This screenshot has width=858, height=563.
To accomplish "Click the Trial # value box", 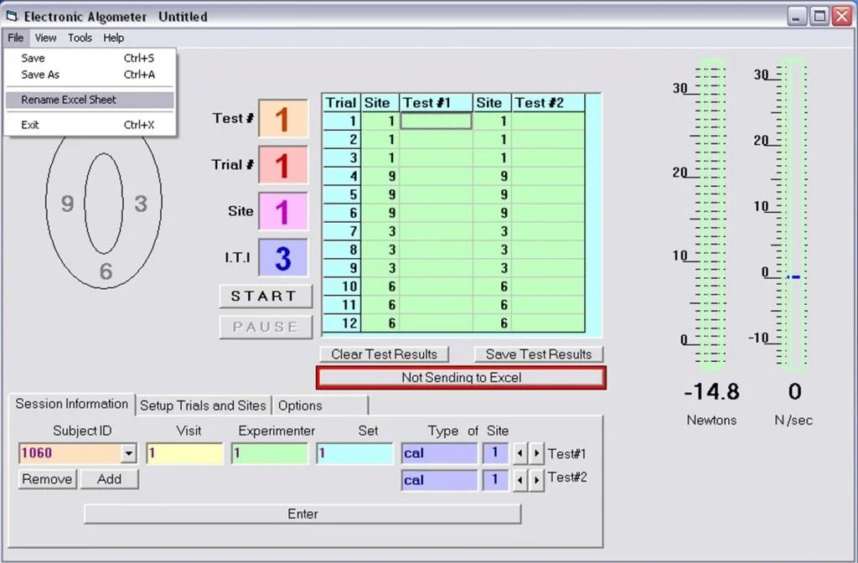I will [x=283, y=165].
